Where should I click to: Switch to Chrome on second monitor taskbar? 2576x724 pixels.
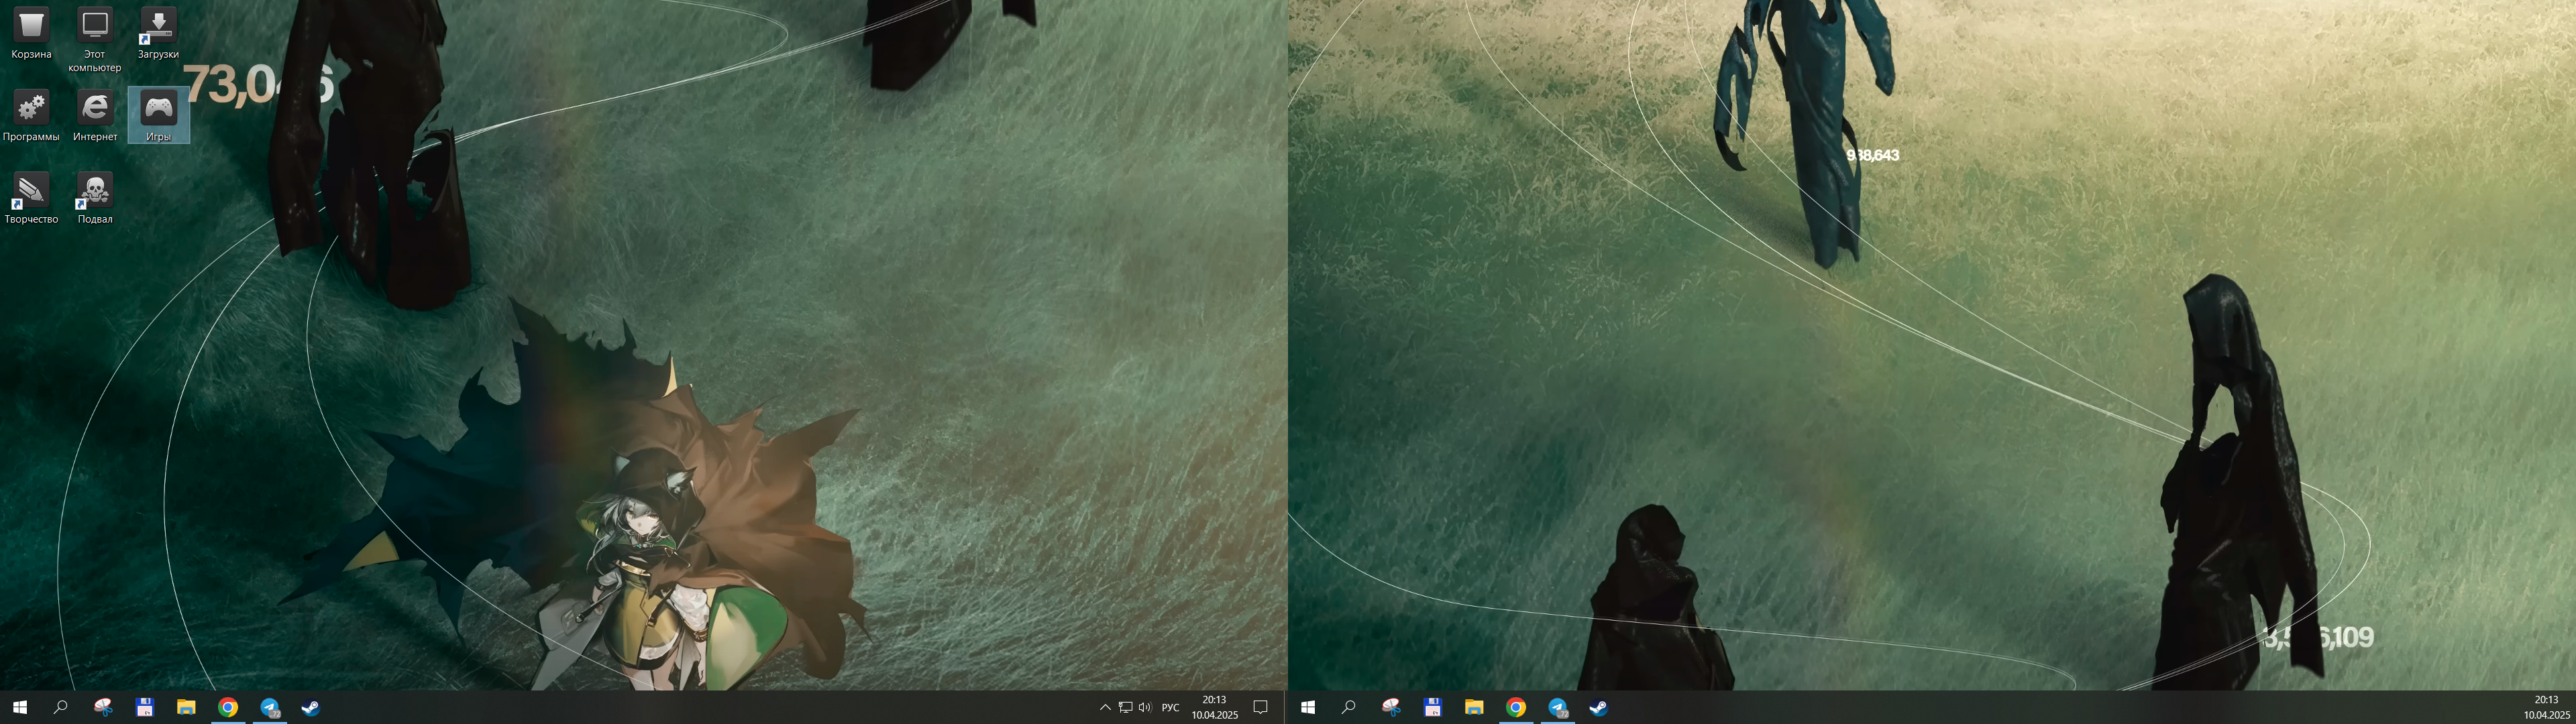[x=1516, y=707]
